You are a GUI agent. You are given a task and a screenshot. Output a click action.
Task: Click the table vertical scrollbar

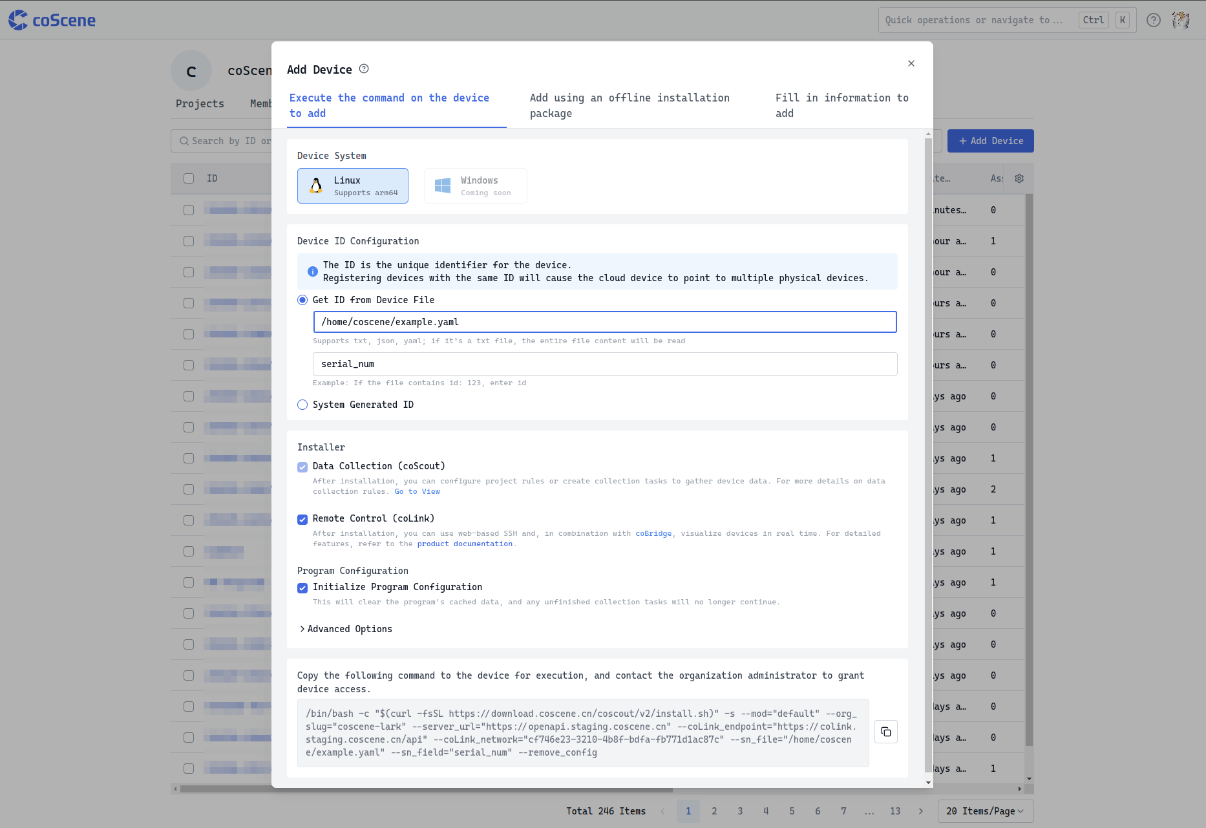(1029, 469)
